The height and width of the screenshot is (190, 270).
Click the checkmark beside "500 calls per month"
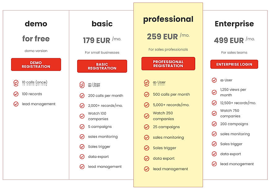tap(147, 94)
